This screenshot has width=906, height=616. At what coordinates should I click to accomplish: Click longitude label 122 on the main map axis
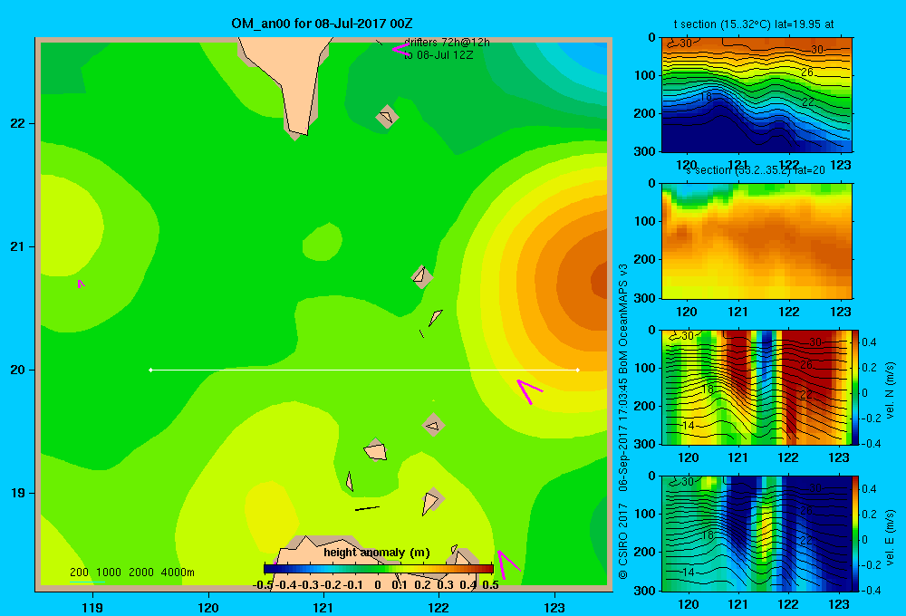[x=439, y=607]
